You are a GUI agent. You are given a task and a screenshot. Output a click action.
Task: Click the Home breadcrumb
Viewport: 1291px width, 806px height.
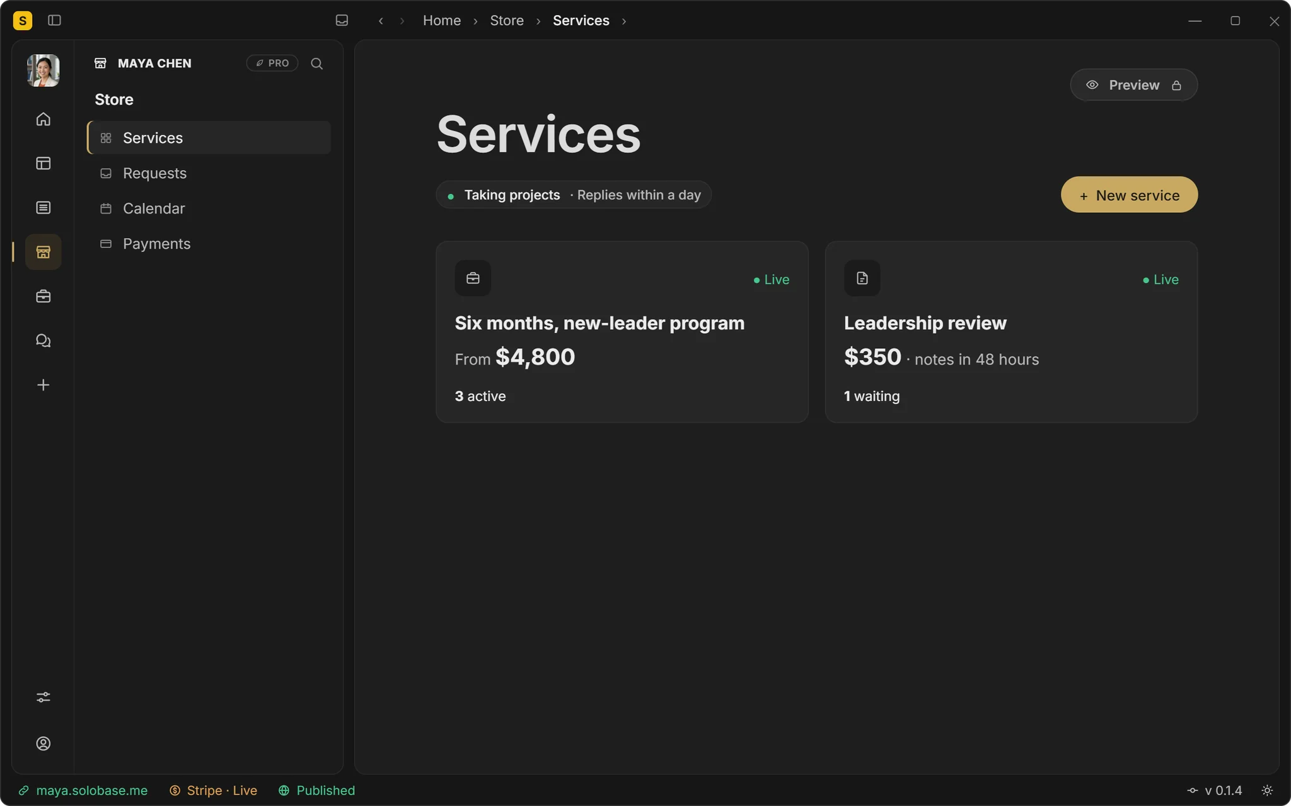coord(441,21)
